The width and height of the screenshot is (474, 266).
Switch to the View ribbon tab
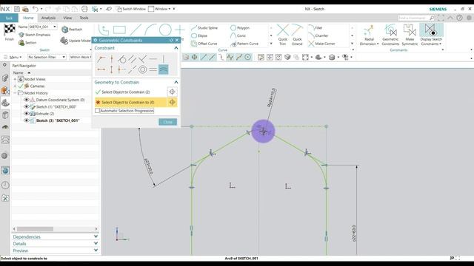click(67, 18)
